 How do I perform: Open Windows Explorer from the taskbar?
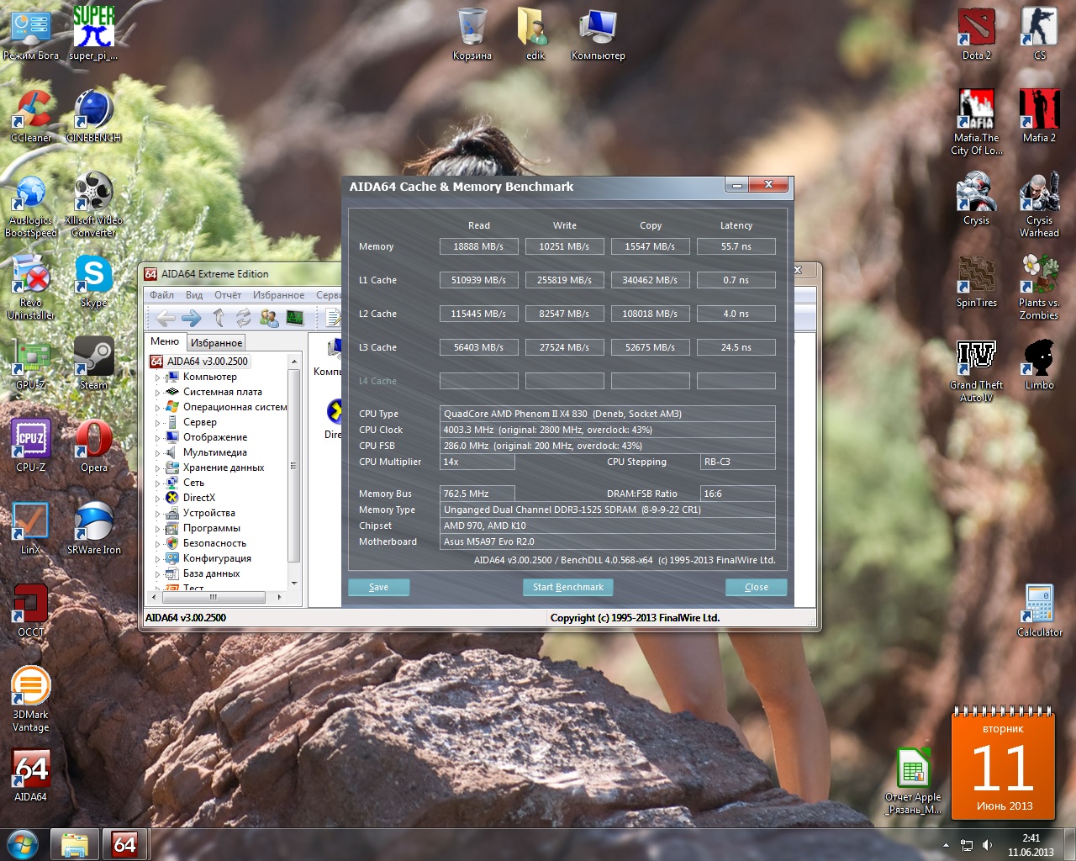(74, 844)
